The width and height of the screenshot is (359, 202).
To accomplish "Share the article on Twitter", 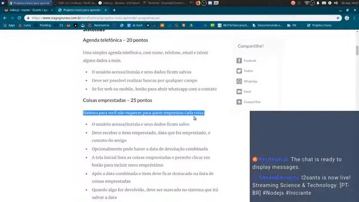I will pyautogui.click(x=245, y=71).
